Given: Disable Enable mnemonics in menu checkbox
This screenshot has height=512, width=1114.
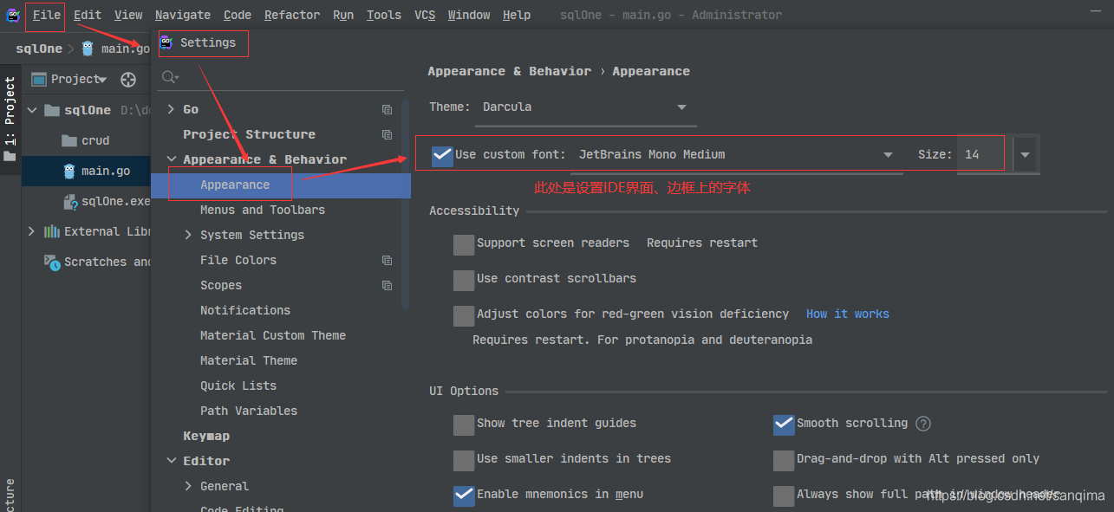Looking at the screenshot, I should tap(464, 496).
